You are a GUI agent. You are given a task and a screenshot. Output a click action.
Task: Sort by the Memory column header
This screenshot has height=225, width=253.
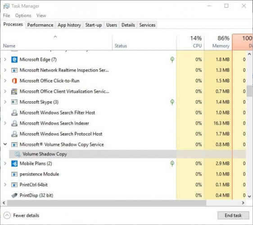[218, 42]
